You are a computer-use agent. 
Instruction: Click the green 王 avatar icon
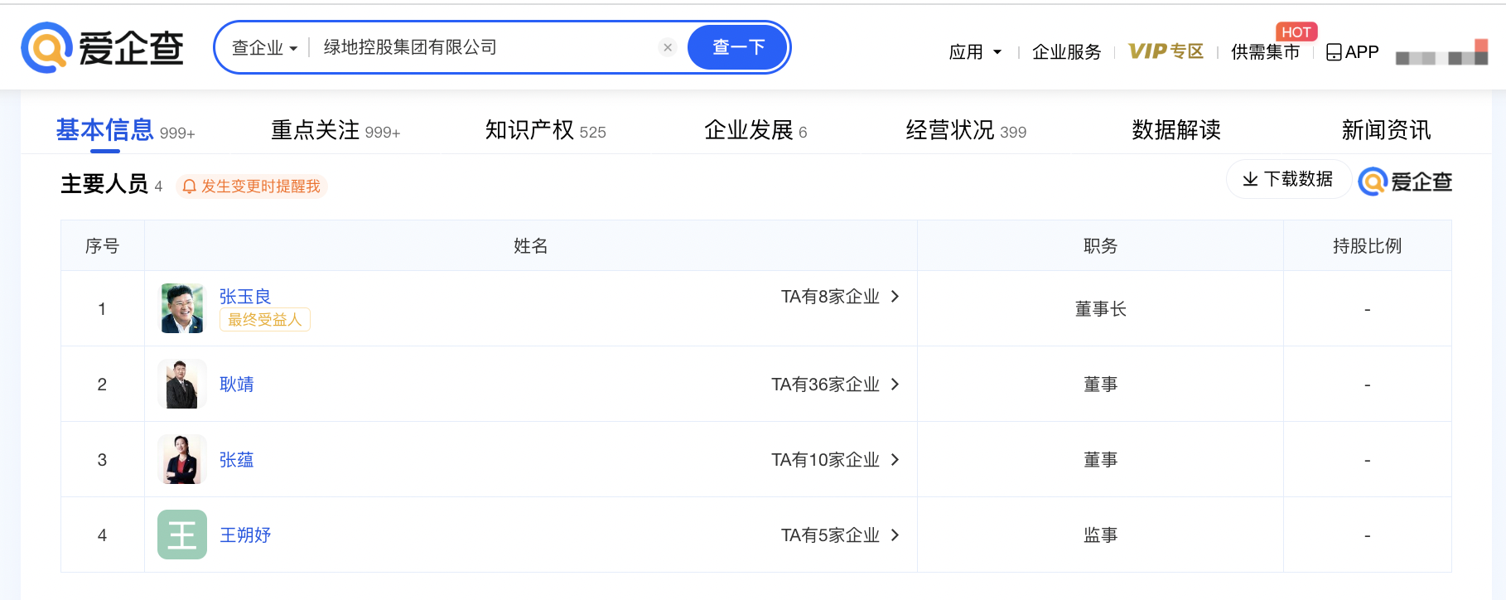[x=182, y=535]
